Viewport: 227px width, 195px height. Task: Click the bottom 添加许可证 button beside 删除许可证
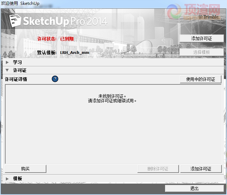(201, 169)
